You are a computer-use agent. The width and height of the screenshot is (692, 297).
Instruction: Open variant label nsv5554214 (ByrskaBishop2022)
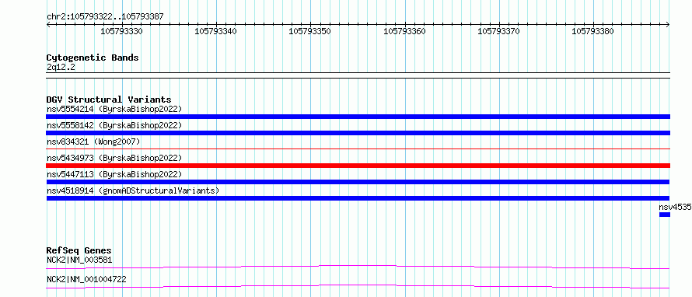pyautogui.click(x=114, y=109)
